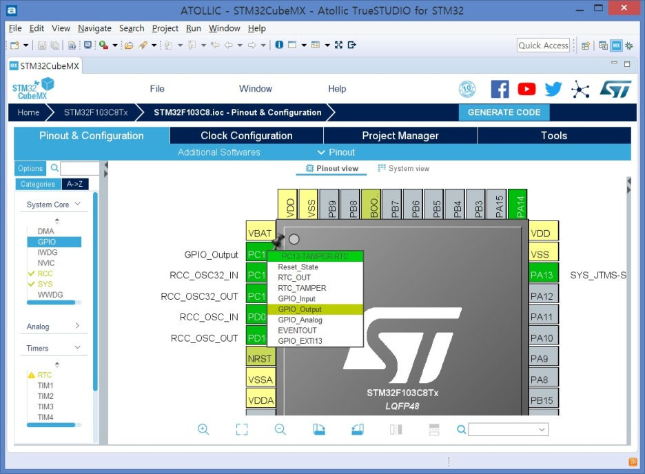The image size is (645, 474).
Task: Click the Home breadcrumb
Action: (28, 112)
